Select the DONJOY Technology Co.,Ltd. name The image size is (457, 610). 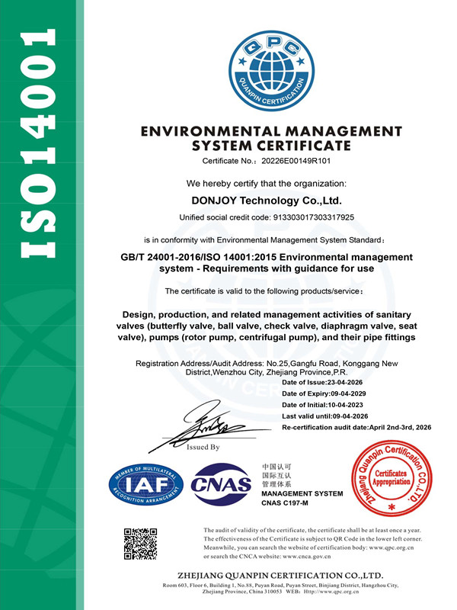[x=267, y=201]
